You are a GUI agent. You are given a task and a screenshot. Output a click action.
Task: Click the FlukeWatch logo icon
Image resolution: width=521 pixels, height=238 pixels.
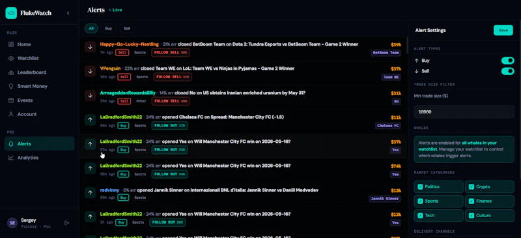point(11,13)
